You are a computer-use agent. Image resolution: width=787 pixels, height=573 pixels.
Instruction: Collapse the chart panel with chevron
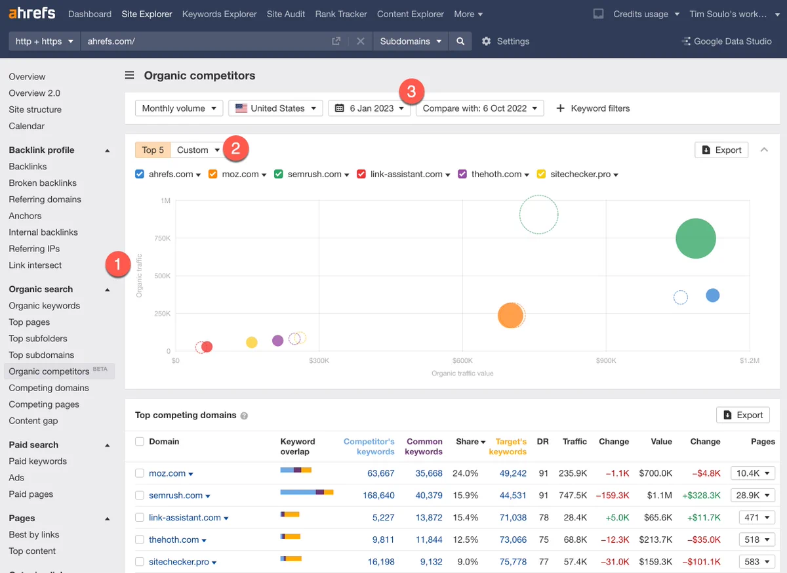coord(764,150)
